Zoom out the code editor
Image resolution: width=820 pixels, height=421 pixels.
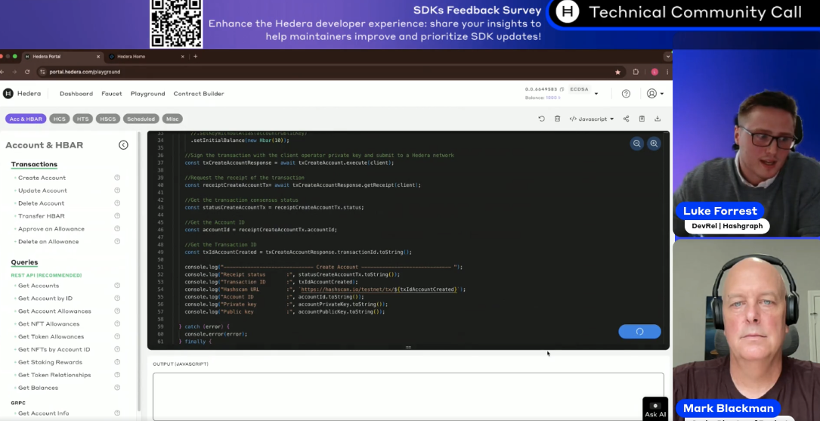[637, 144]
